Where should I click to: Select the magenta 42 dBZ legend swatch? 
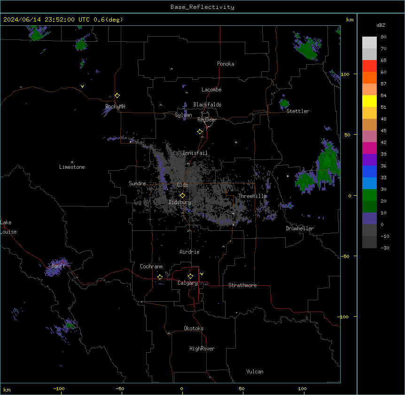point(369,148)
